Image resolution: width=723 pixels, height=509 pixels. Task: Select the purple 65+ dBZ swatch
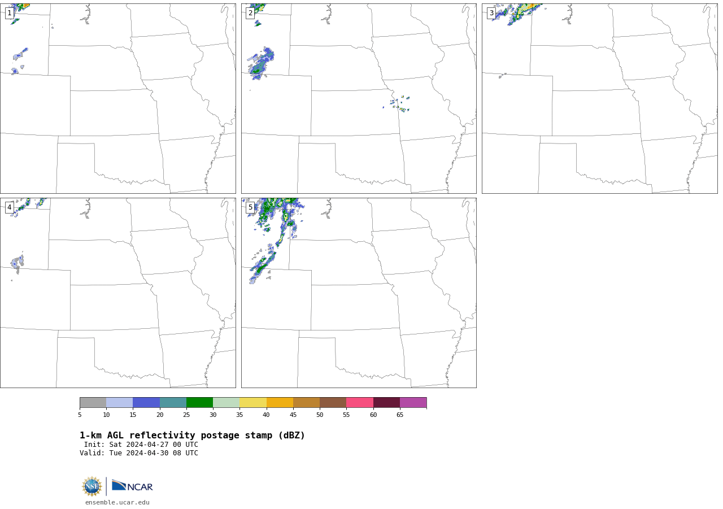[x=413, y=403]
